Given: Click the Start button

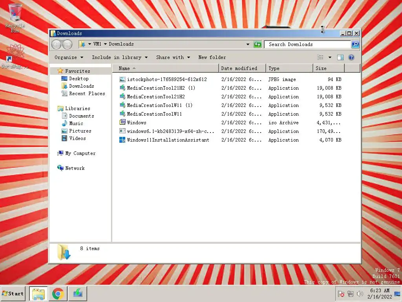Looking at the screenshot, I should [13, 293].
